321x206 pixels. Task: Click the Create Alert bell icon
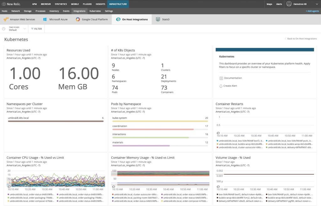pos(221,86)
